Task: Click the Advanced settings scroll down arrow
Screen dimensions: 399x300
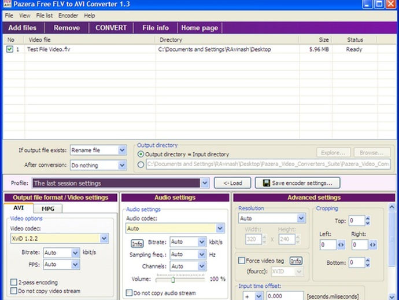Action: 392,297
